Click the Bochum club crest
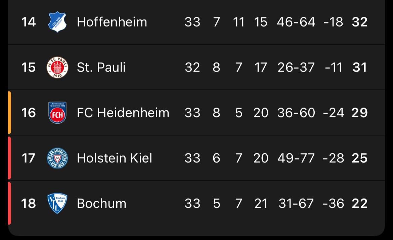The image size is (393, 240). click(x=57, y=203)
